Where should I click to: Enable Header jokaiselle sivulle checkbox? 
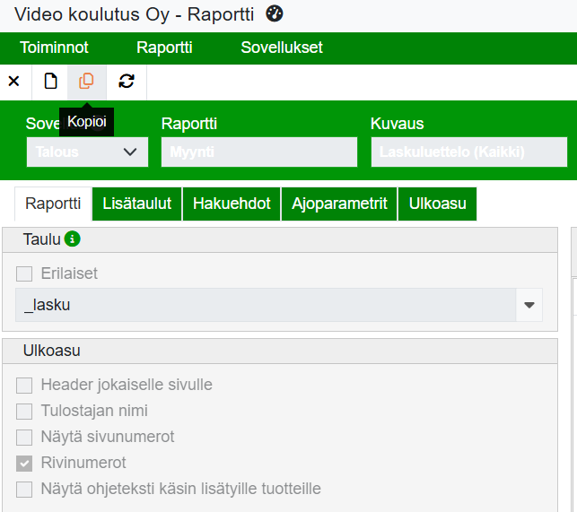tap(24, 385)
